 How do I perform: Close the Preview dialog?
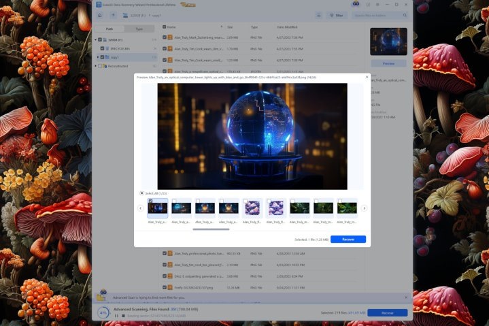click(367, 77)
